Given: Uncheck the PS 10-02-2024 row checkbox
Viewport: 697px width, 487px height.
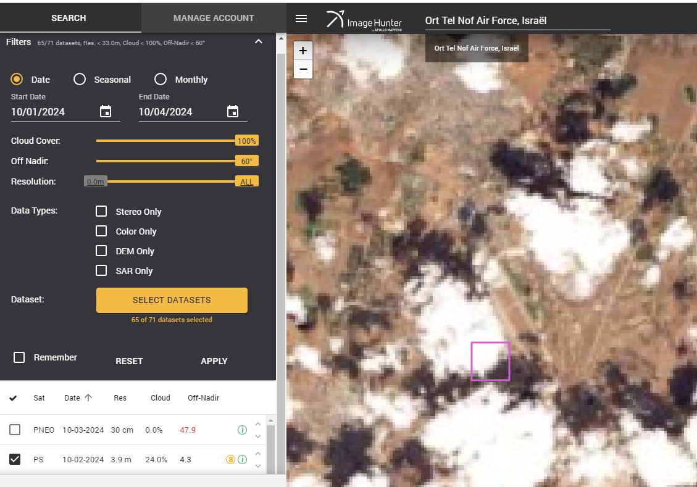Looking at the screenshot, I should tap(15, 459).
